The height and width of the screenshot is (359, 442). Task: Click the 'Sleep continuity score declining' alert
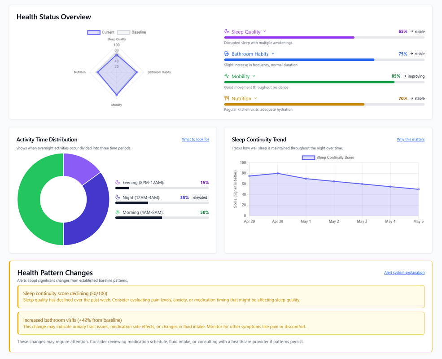pos(221,297)
